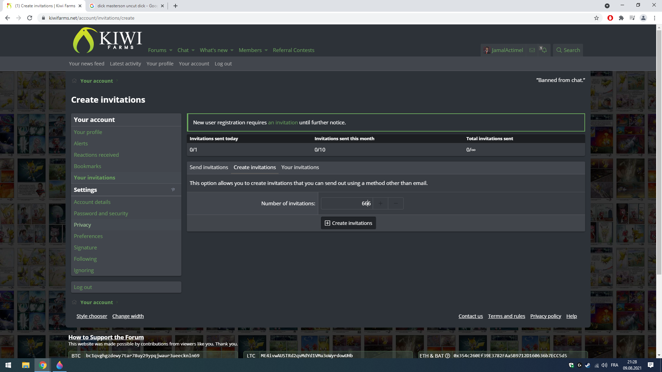
Task: Open the red Opera extension icon
Action: coord(610,18)
